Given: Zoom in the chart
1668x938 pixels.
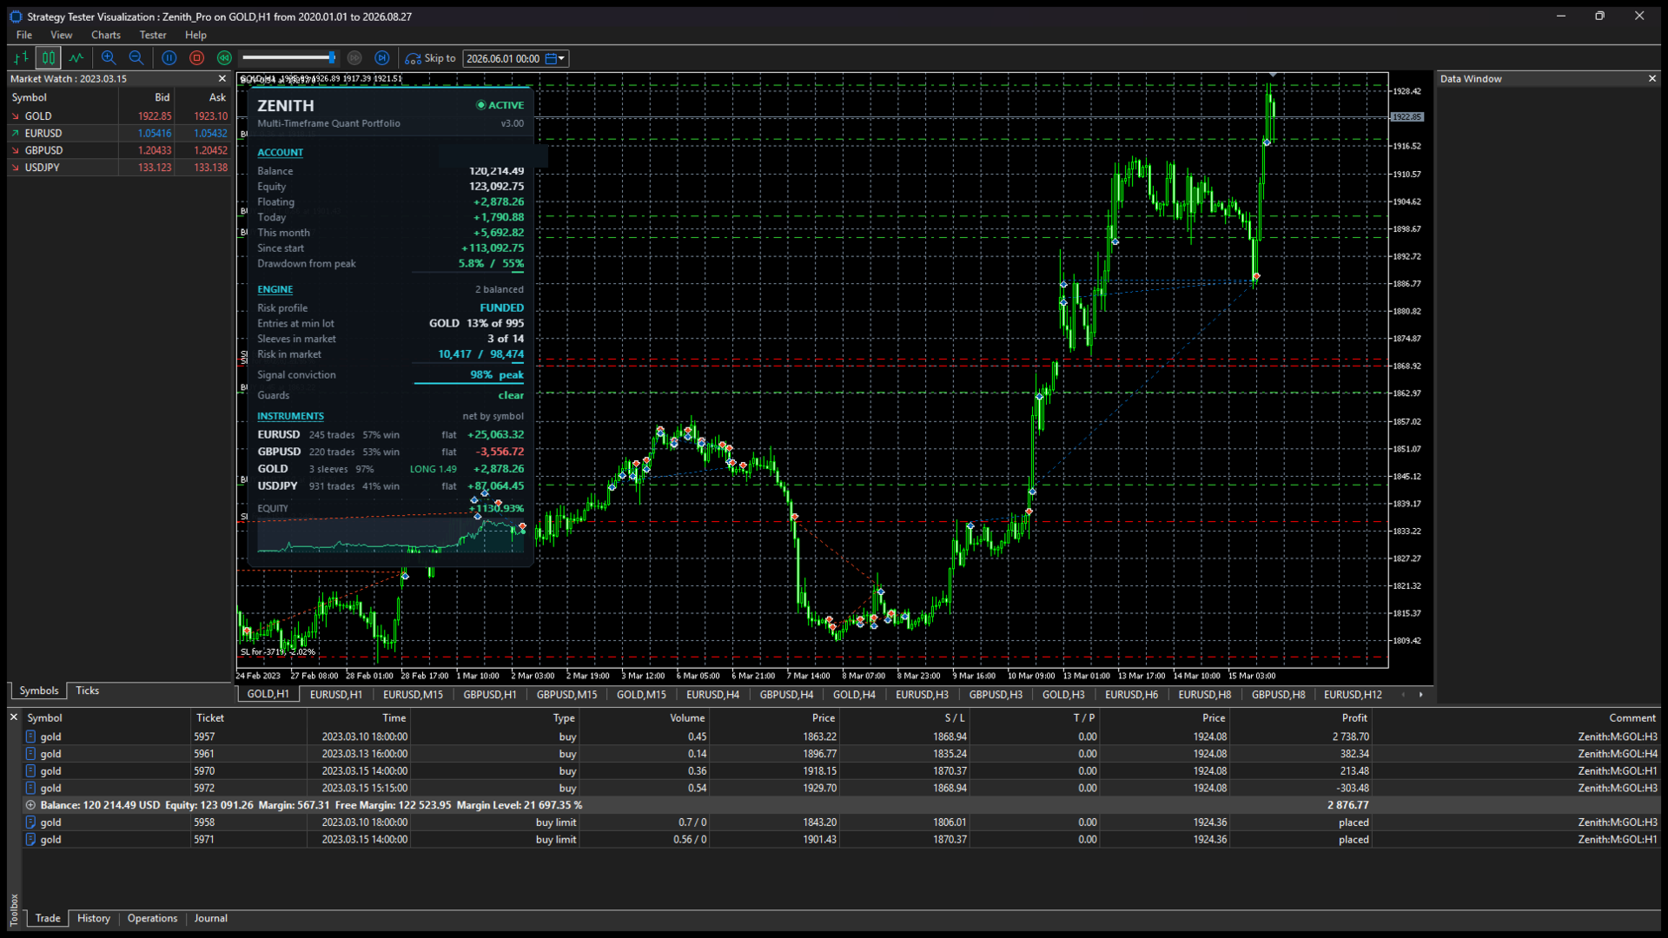Looking at the screenshot, I should (109, 58).
